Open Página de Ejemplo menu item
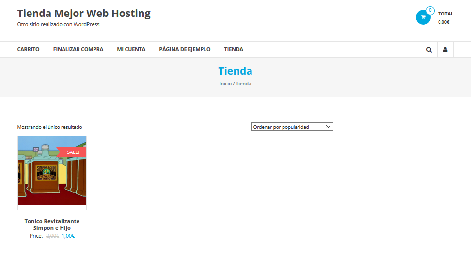The width and height of the screenshot is (471, 257). point(185,49)
